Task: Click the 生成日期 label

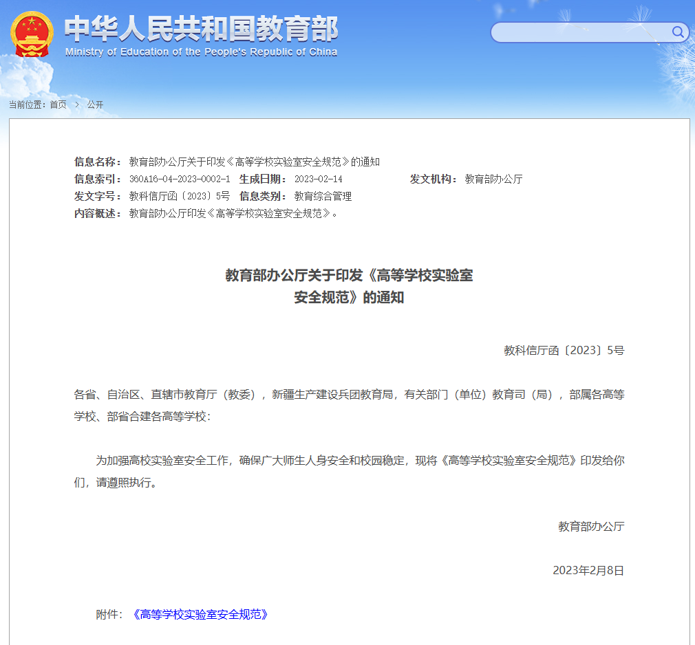Action: [x=263, y=179]
